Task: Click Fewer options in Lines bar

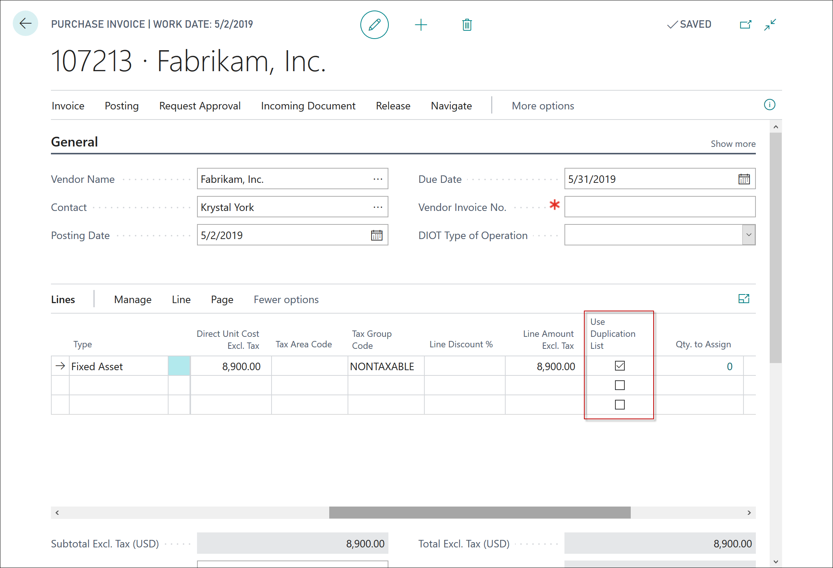Action: (286, 300)
